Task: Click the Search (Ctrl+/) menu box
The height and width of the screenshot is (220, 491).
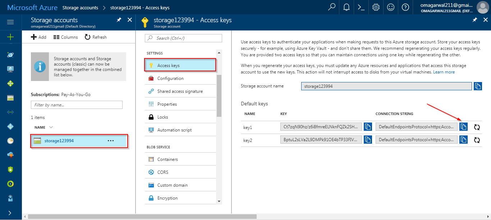Action: (183, 38)
